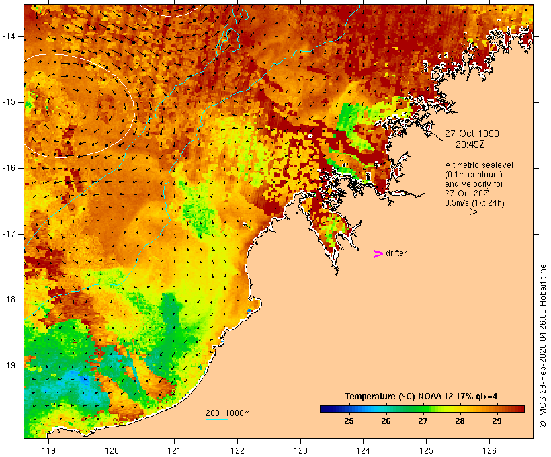Click the -15 latitude axis label
551x457 pixels.
point(9,102)
